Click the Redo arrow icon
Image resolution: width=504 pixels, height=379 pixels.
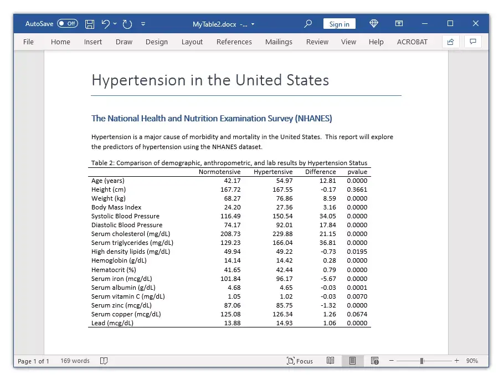pos(127,24)
